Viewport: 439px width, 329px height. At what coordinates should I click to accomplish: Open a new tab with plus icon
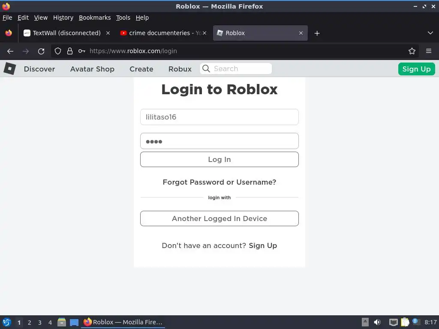point(317,33)
